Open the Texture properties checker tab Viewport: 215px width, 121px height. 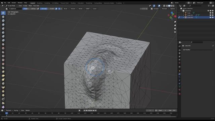(180, 94)
